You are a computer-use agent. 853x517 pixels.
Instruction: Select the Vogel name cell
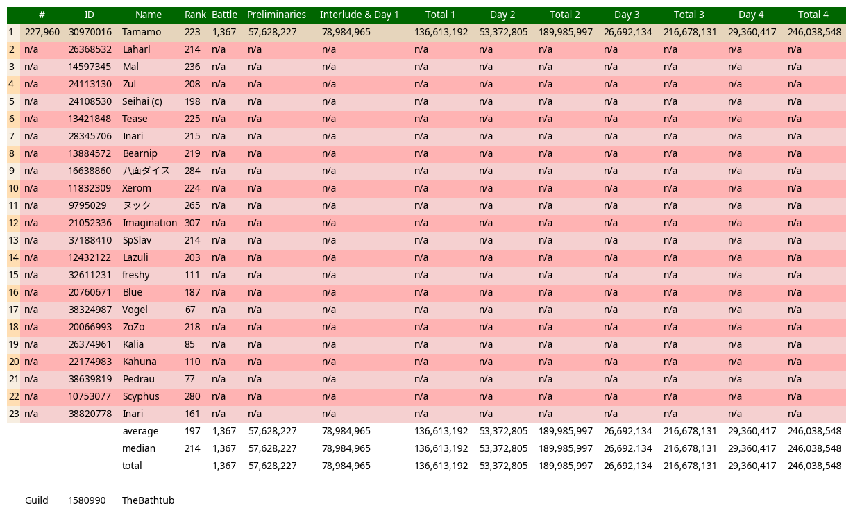click(x=135, y=310)
